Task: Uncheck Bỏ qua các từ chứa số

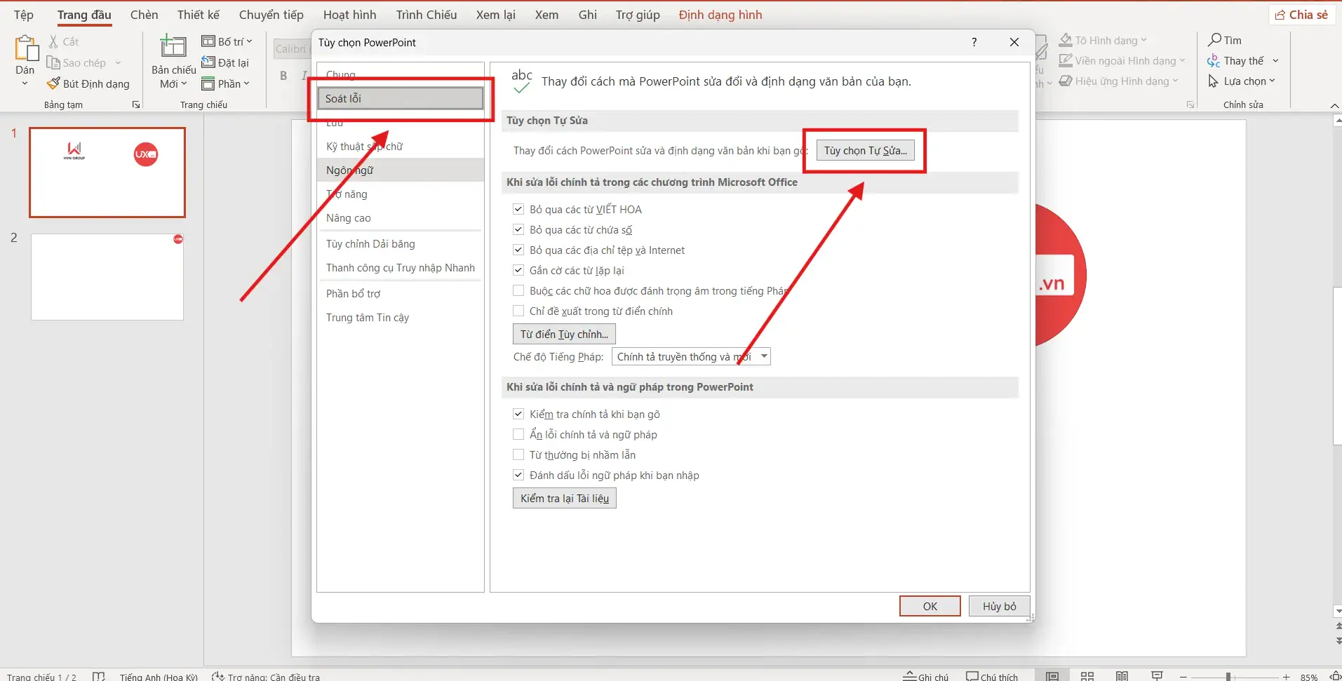Action: pos(518,229)
